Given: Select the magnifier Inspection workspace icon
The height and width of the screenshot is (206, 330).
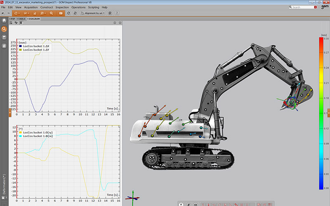Looking at the screenshot, I should pos(4,29).
